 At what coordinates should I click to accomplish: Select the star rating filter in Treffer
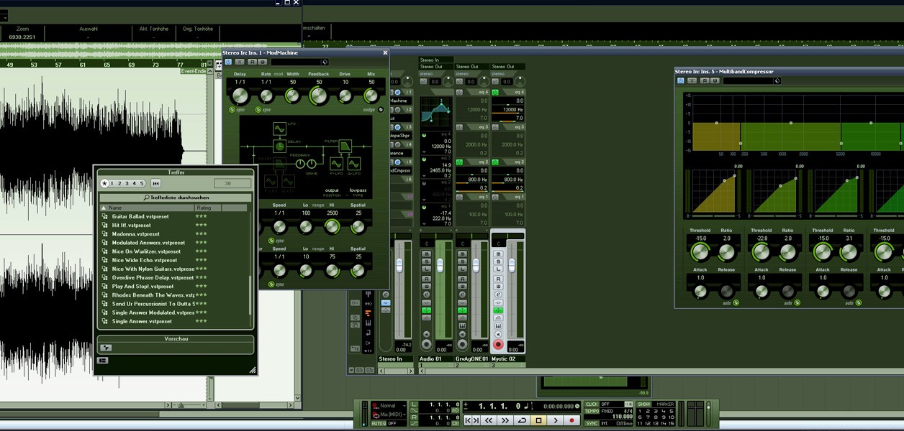[x=104, y=184]
